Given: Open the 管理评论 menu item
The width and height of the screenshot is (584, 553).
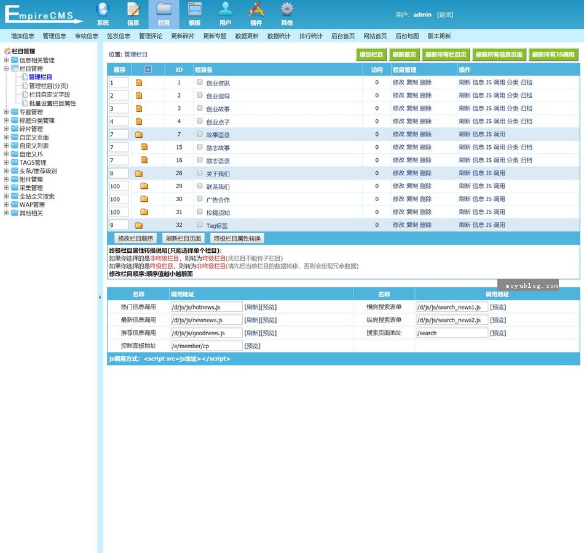Looking at the screenshot, I should tap(151, 36).
